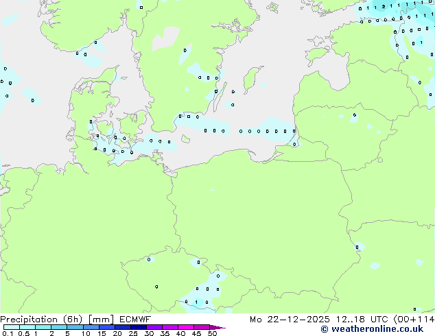The height and width of the screenshot is (336, 435).
Task: Click the 10–15 mm legend color box
Action: coord(91,327)
